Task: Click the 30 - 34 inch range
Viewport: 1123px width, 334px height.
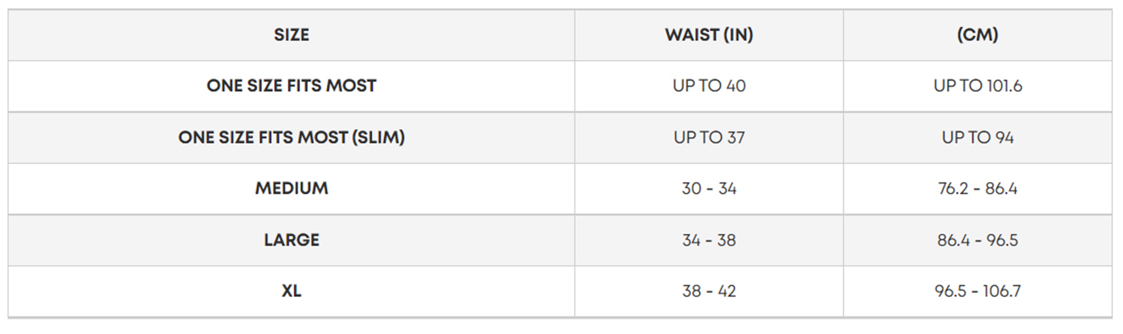Action: coord(709,188)
